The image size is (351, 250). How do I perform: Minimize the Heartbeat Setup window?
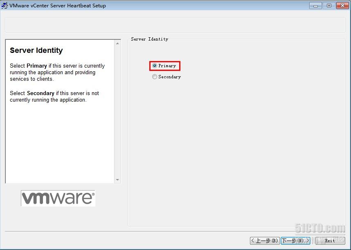point(316,6)
